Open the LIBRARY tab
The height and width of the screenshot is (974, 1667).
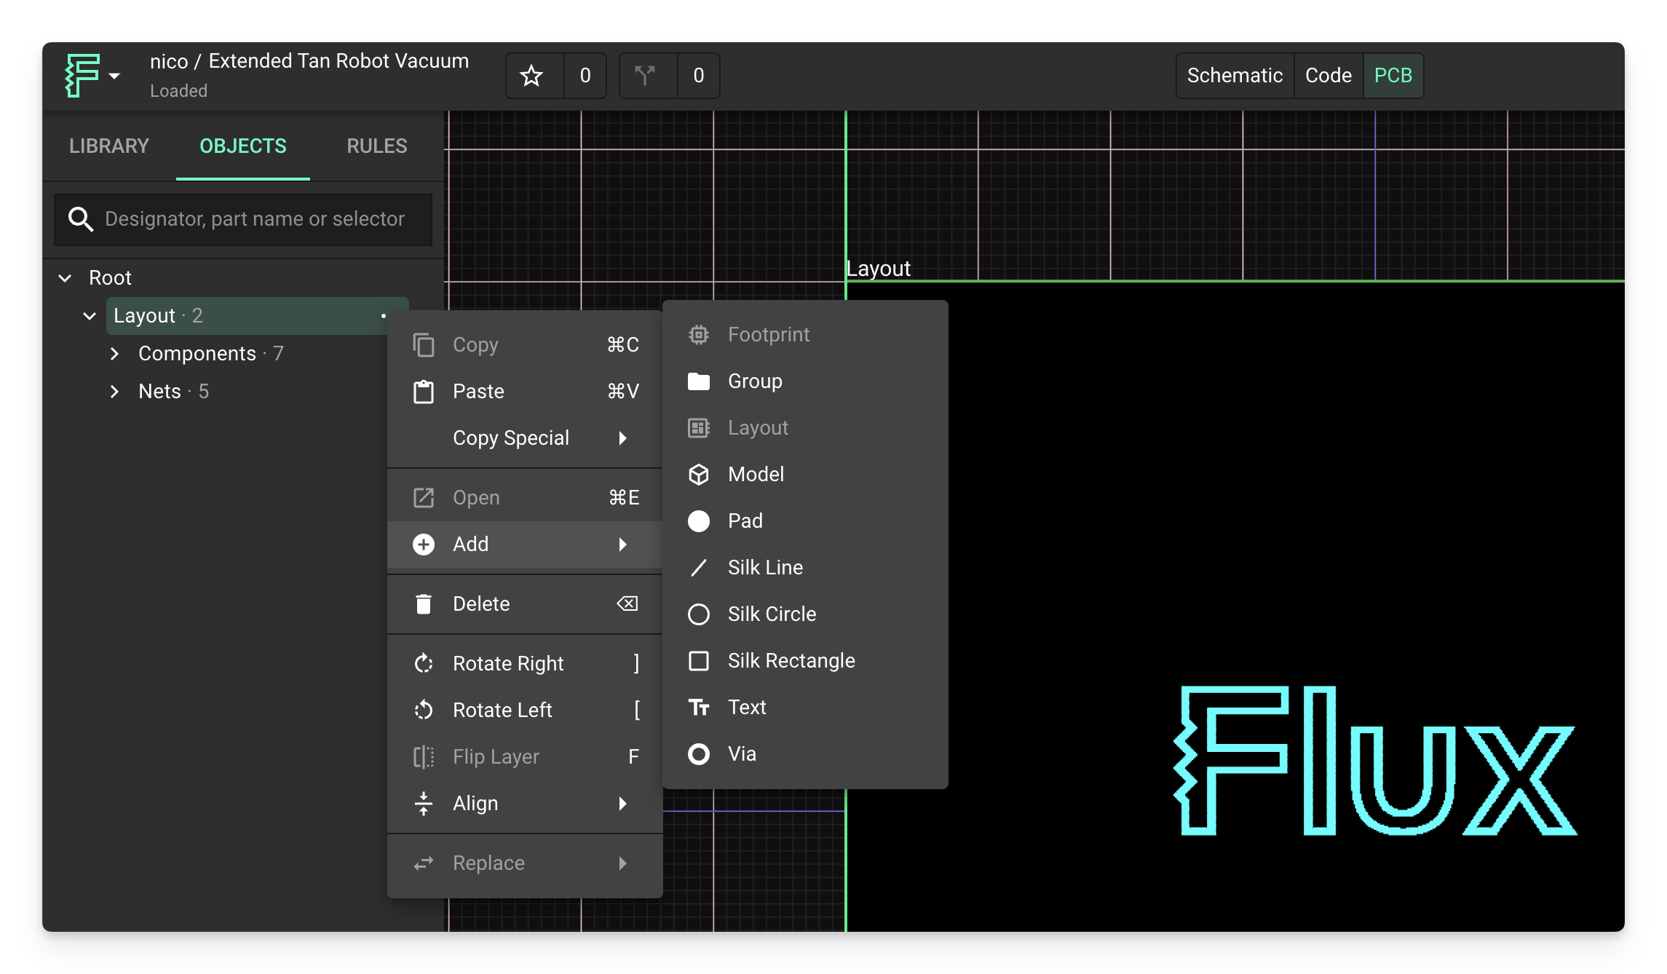coord(109,146)
